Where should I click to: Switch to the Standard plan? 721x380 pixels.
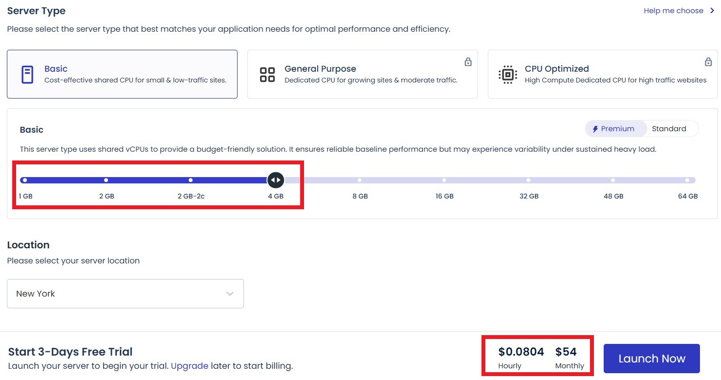pos(669,128)
